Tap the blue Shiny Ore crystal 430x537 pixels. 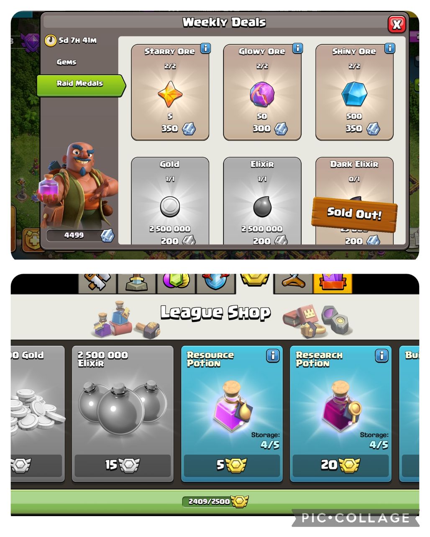pos(354,94)
